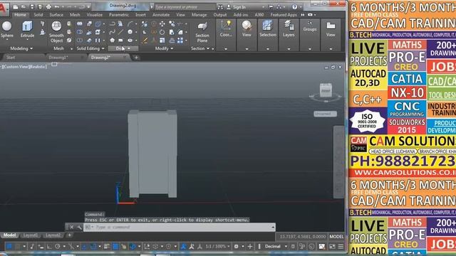Click Sign In link
This screenshot has width=456, height=256.
tap(239, 7)
